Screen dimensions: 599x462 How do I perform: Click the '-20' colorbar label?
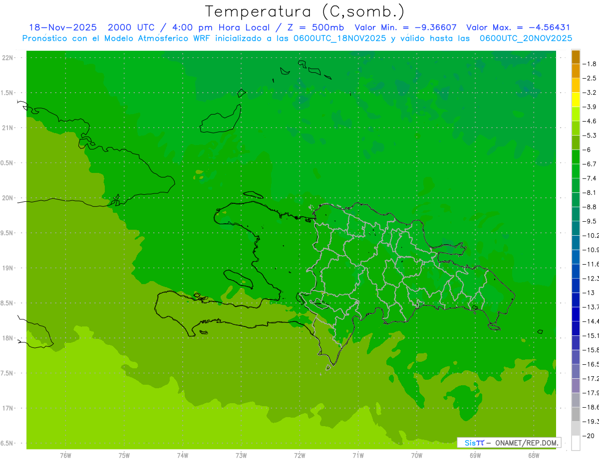(588, 436)
